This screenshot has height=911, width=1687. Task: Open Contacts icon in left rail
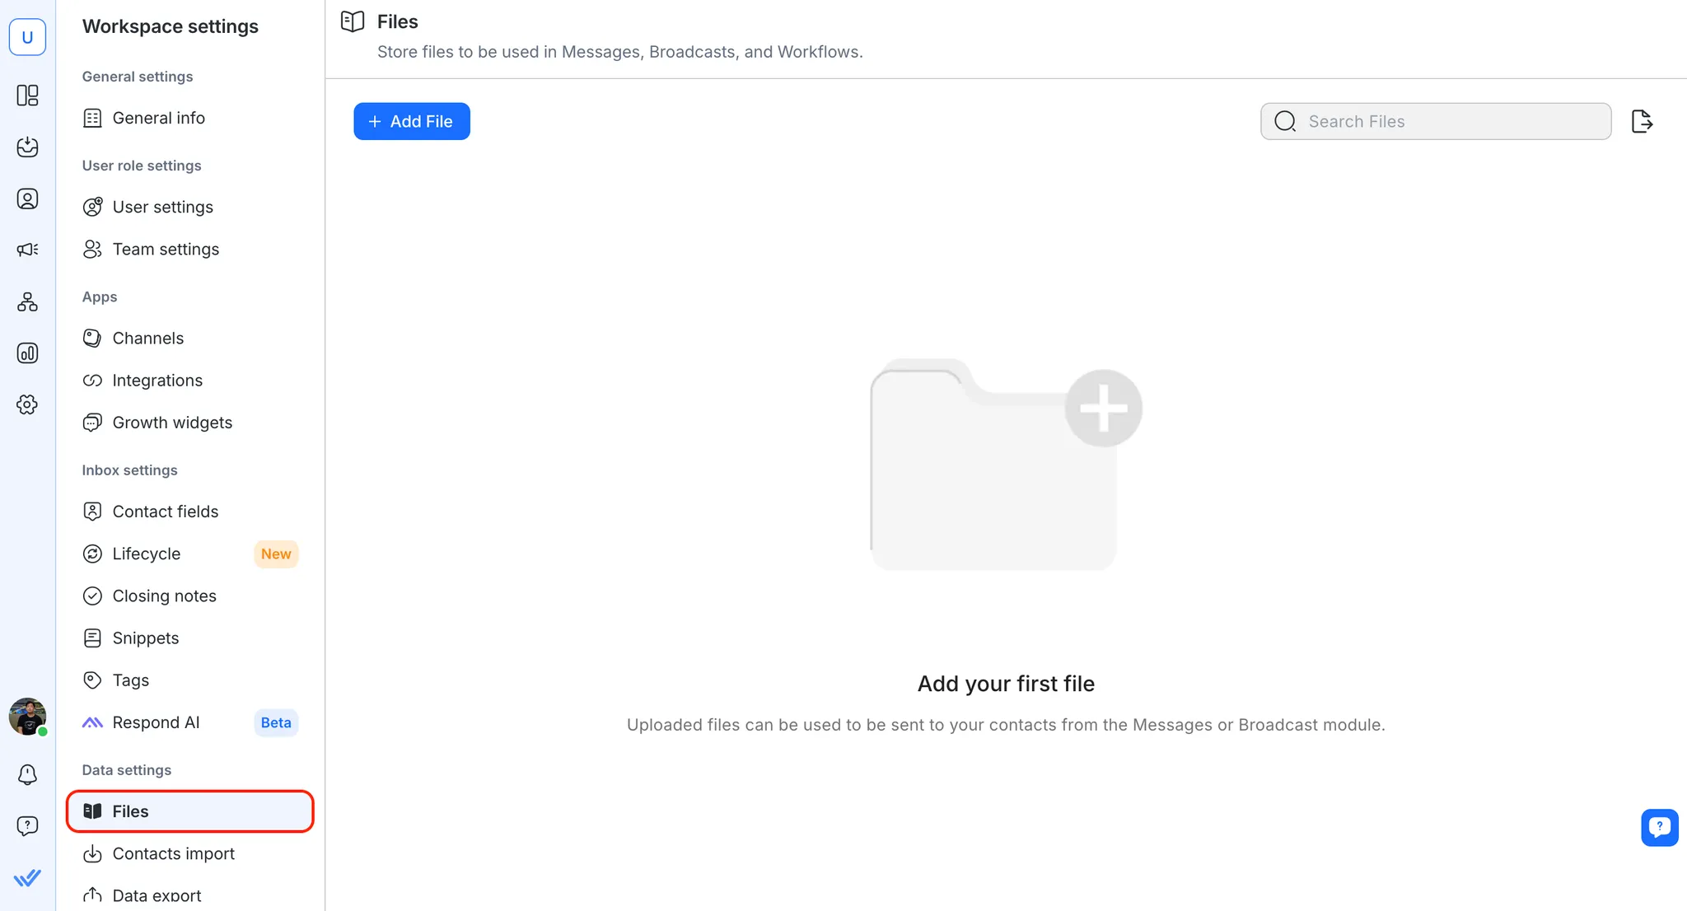point(27,199)
